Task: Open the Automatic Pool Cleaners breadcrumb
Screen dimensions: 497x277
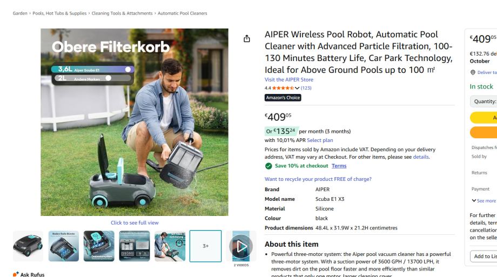Action: pyautogui.click(x=182, y=13)
